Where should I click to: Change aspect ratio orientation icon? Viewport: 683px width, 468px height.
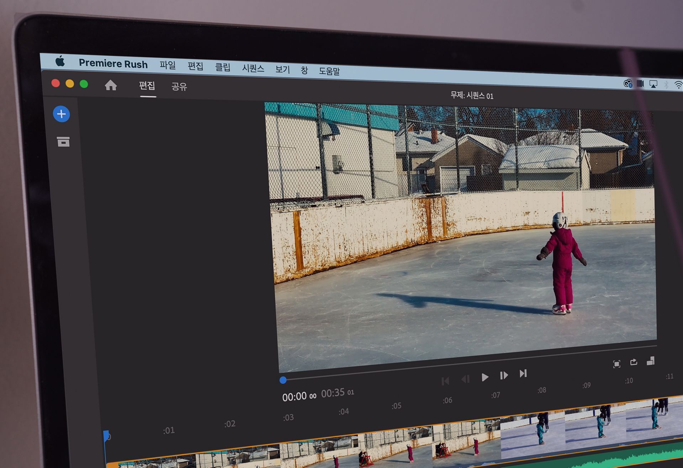651,361
